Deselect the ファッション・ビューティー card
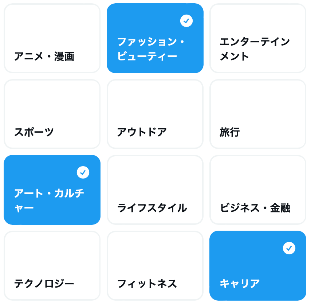311x305 pixels. point(155,38)
